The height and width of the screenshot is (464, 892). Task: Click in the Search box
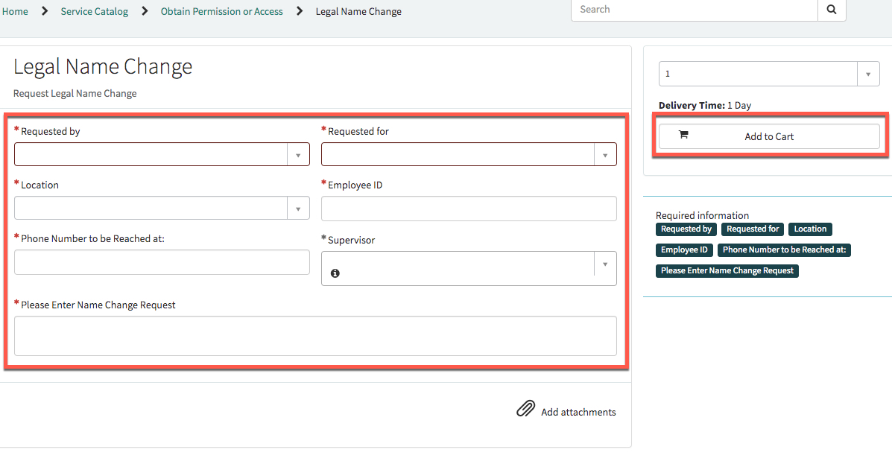[694, 10]
